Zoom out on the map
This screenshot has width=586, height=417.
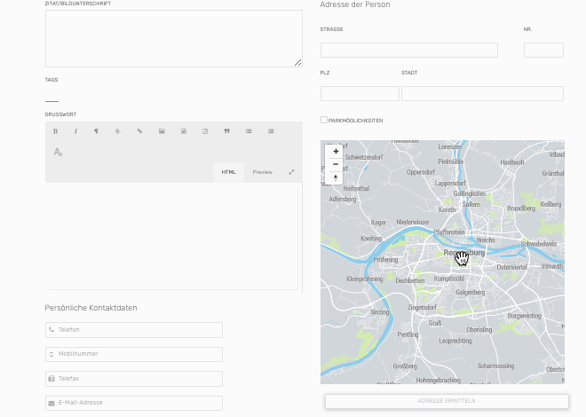tap(336, 164)
